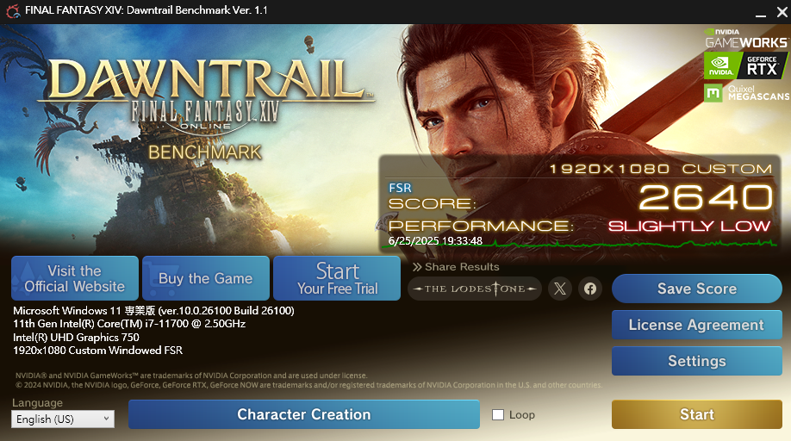Click the app icon in title bar
The height and width of the screenshot is (441, 791).
coord(13,10)
